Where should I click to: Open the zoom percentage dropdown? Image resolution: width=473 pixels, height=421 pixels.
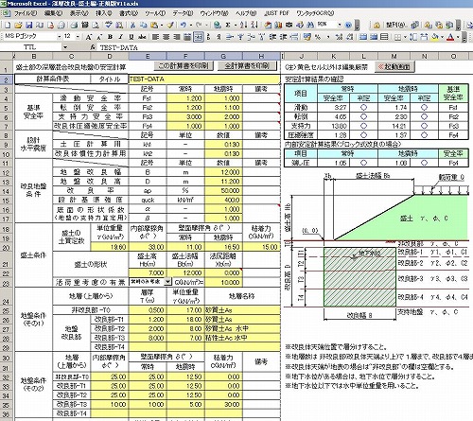coord(340,25)
